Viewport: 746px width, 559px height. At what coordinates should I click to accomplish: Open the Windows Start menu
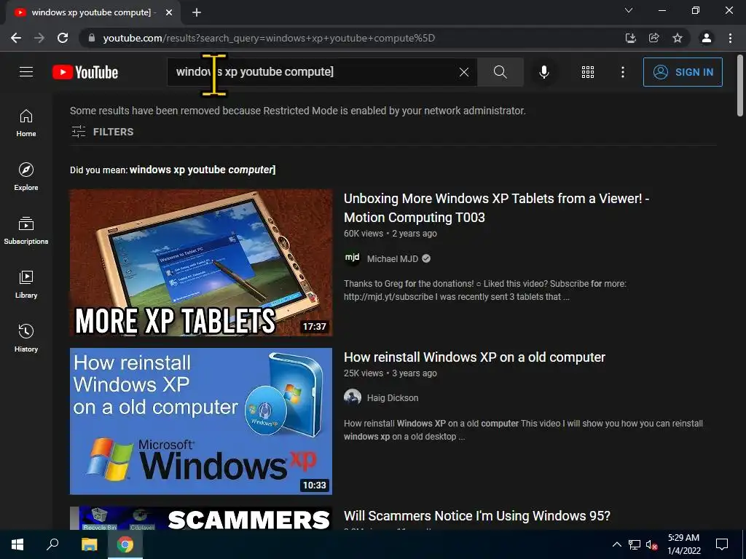pos(17,544)
